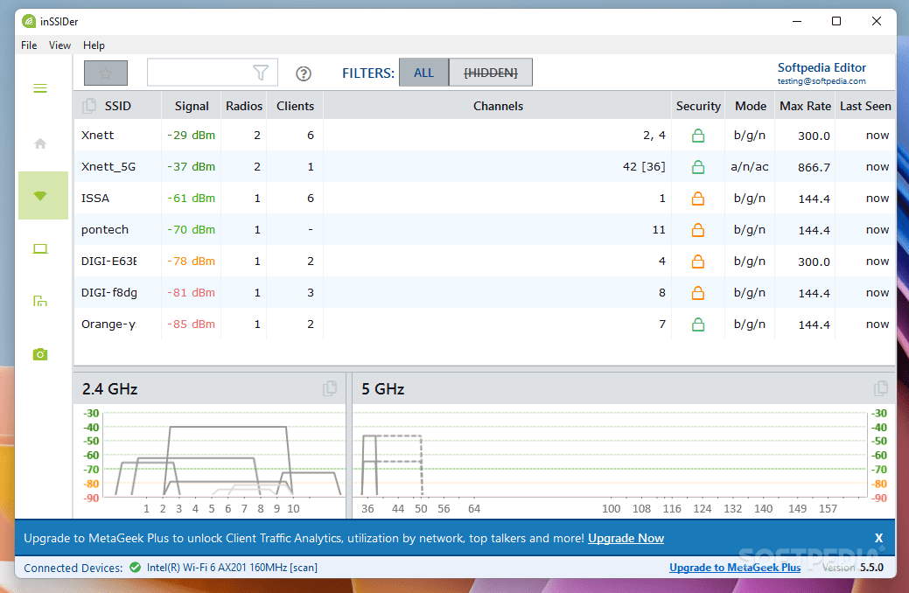Click the camera snapshot sidebar icon
The height and width of the screenshot is (593, 909).
coord(40,354)
